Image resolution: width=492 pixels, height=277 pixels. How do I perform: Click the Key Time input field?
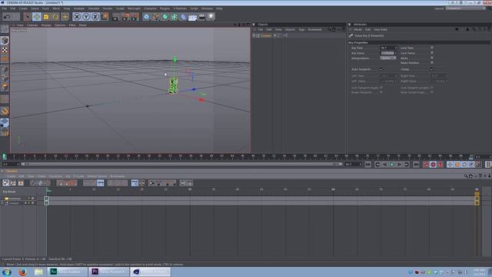coord(388,48)
